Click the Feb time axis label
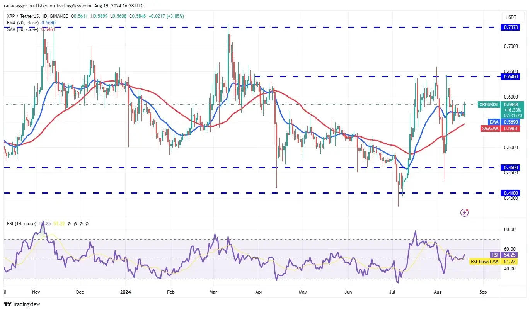This screenshot has height=311, width=530. click(171, 292)
